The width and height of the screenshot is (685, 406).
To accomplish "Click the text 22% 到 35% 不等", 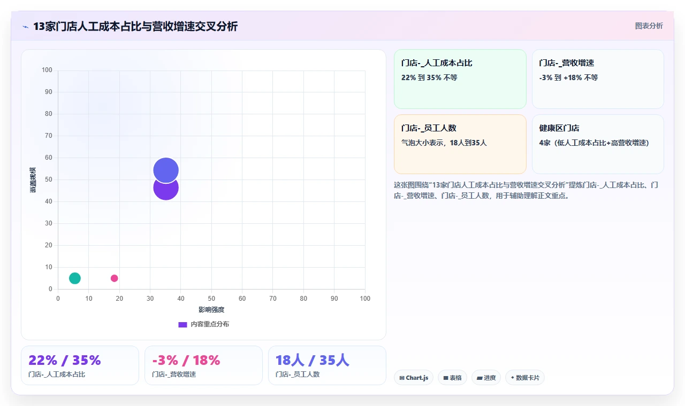I will [x=429, y=77].
